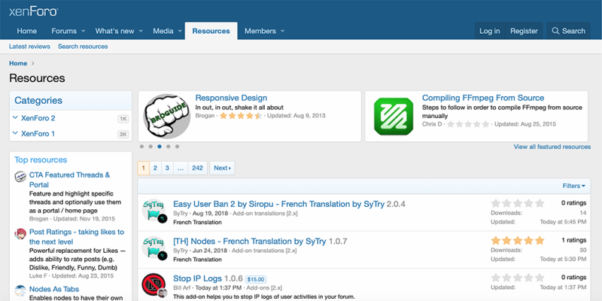The width and height of the screenshot is (602, 301).
Task: Open the Nodes As Tabs link
Action: pos(54,289)
